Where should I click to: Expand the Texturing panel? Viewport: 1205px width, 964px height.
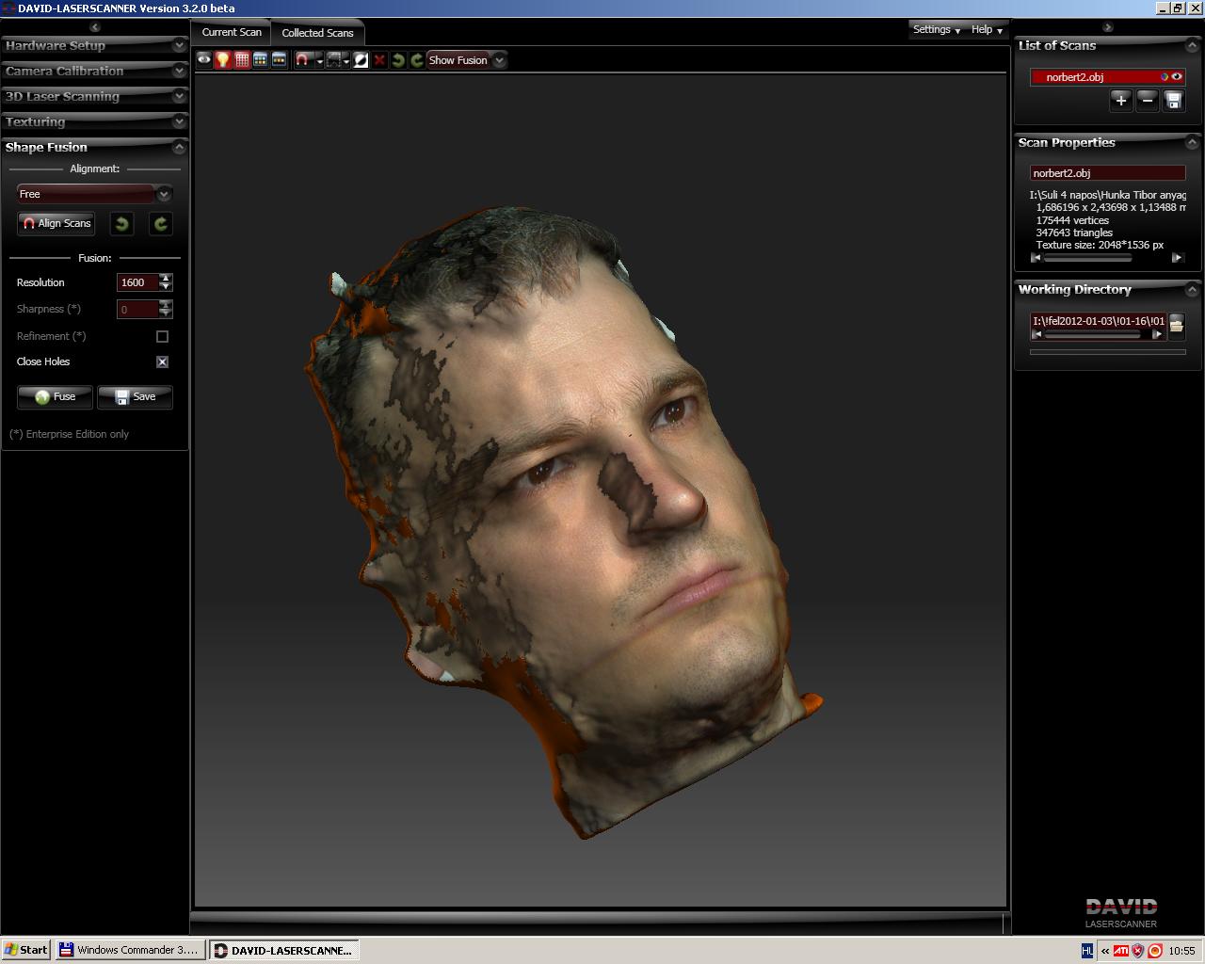click(94, 122)
